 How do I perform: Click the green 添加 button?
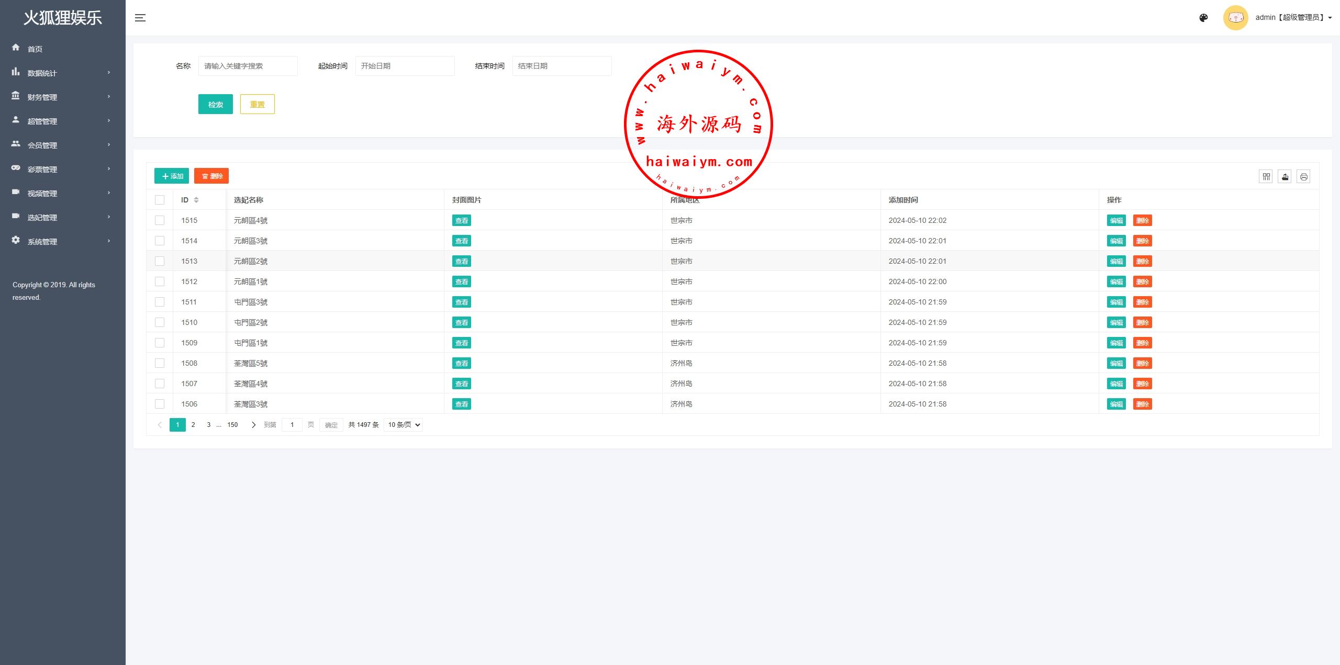tap(172, 176)
